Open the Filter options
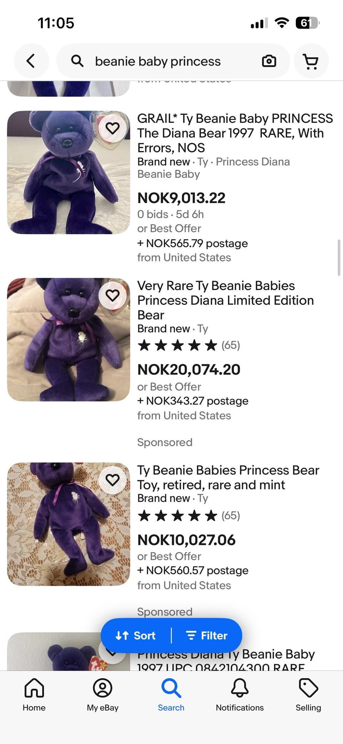Image resolution: width=343 pixels, height=744 pixels. [x=207, y=636]
